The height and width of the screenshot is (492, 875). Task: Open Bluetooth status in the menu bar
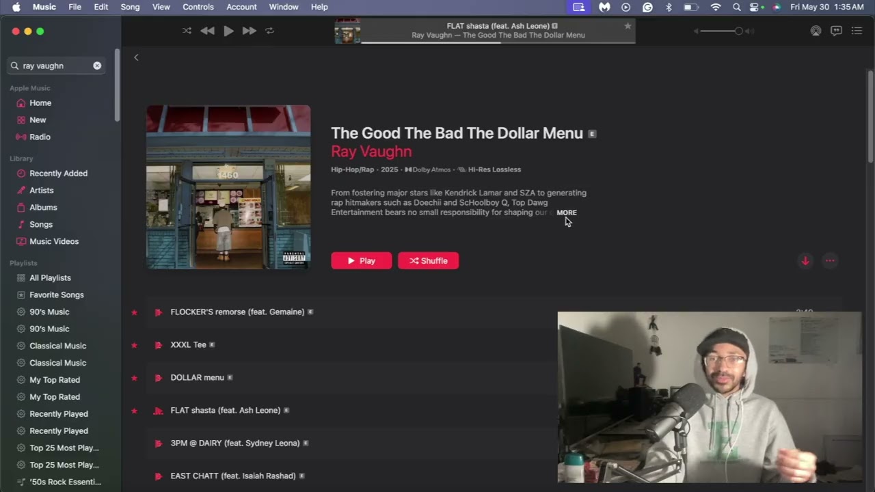pos(669,7)
